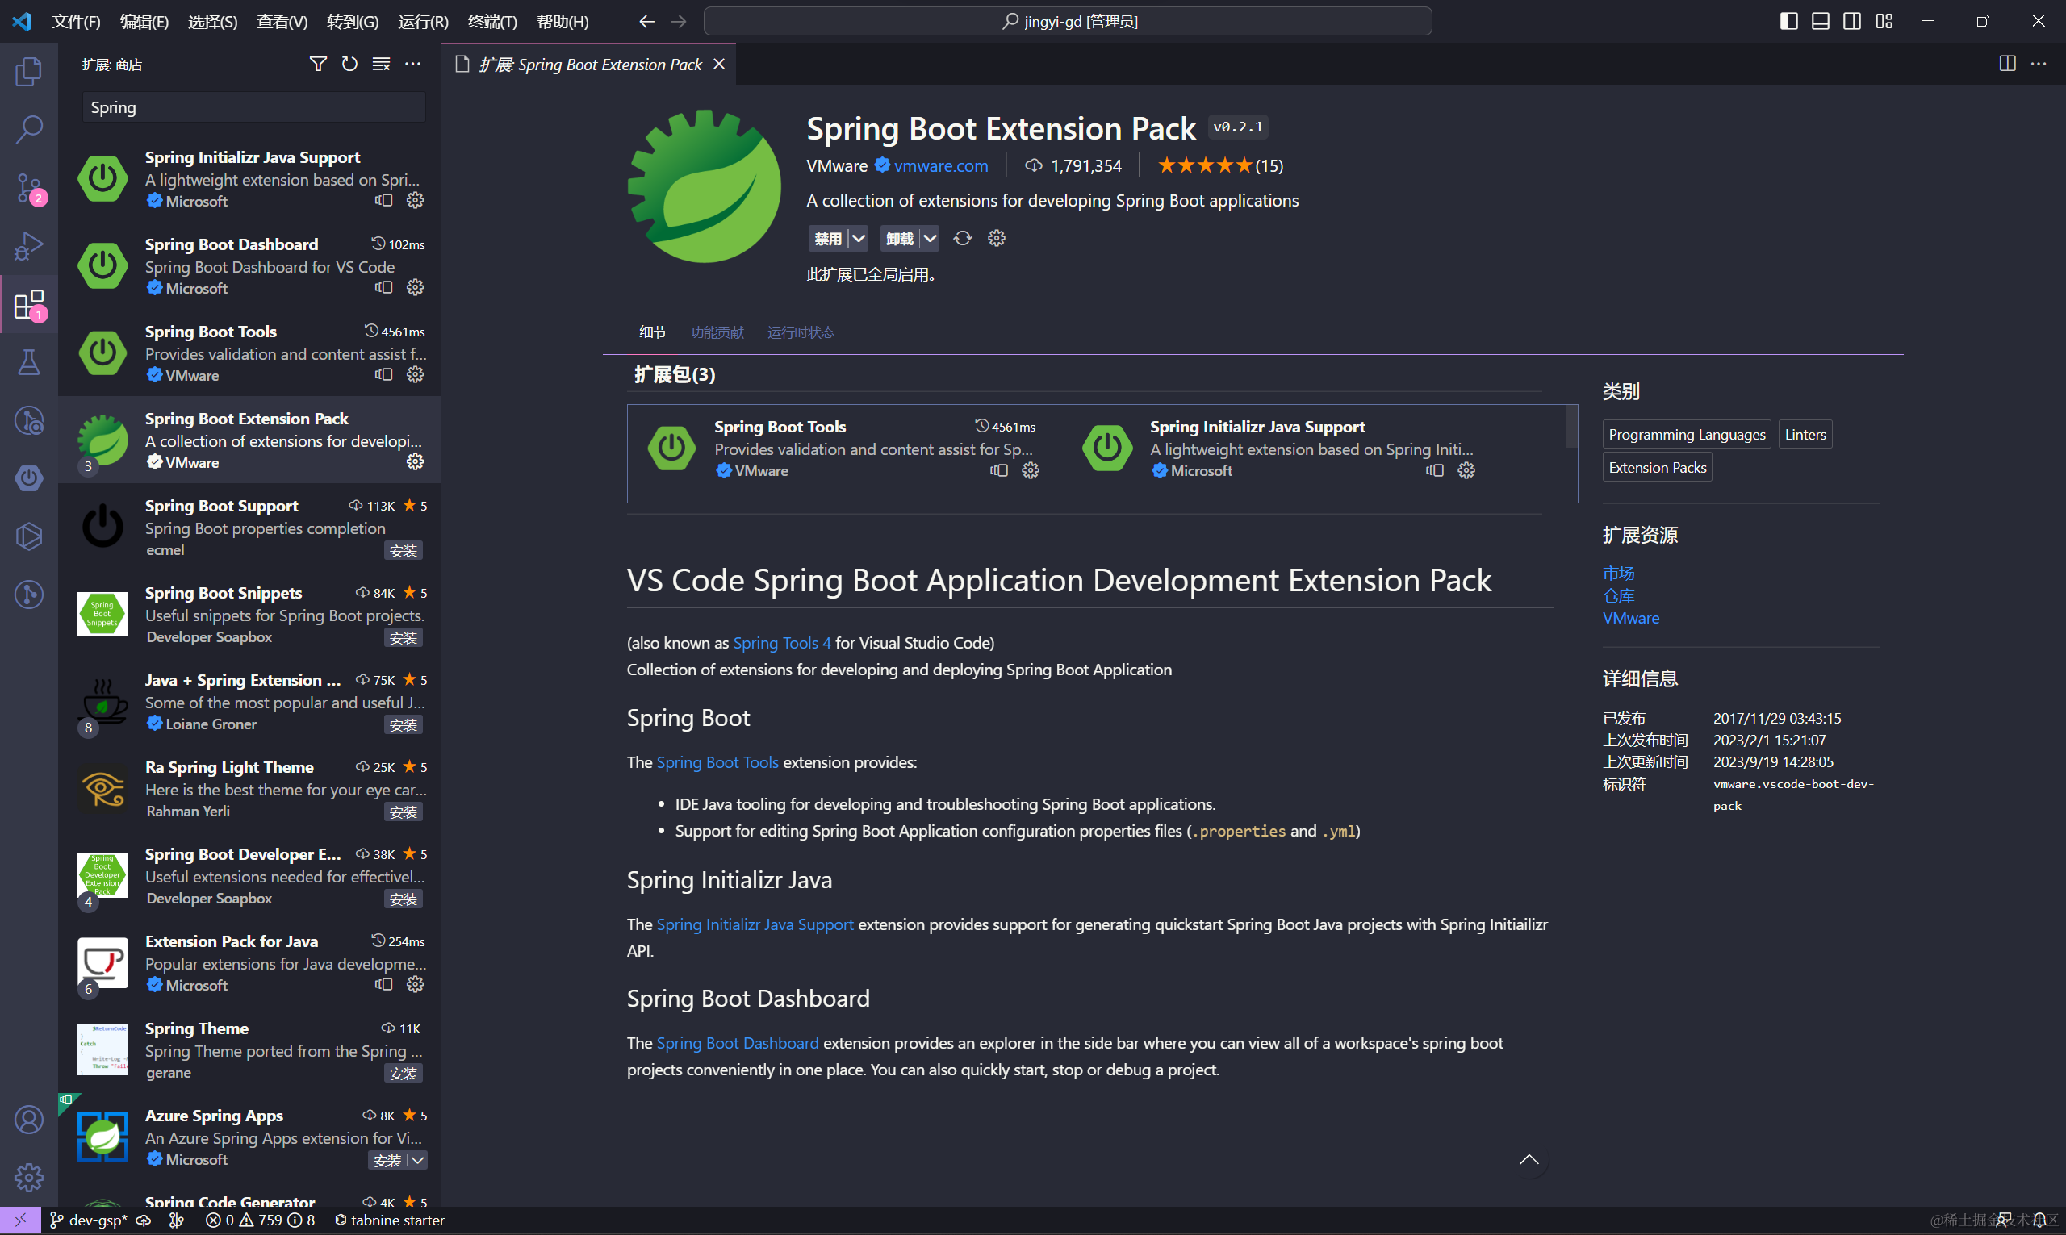The image size is (2066, 1235).
Task: Clear extensions search results icon
Action: click(381, 64)
